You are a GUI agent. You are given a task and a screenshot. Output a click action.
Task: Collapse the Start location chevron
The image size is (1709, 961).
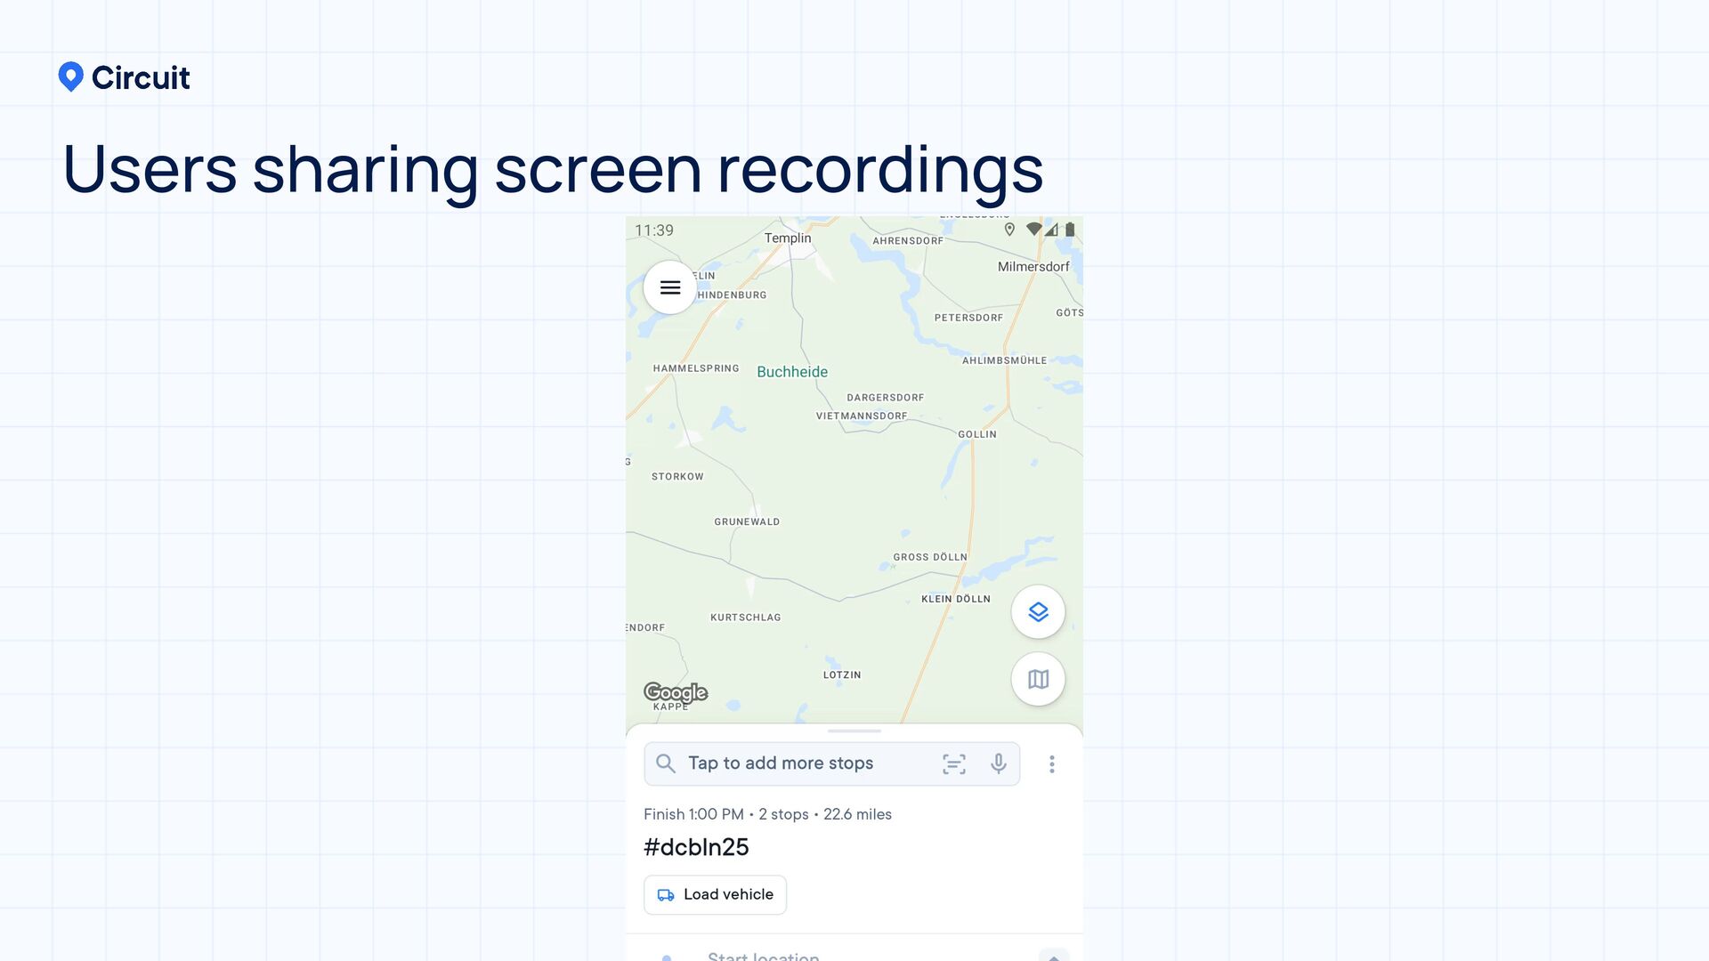tap(1053, 956)
